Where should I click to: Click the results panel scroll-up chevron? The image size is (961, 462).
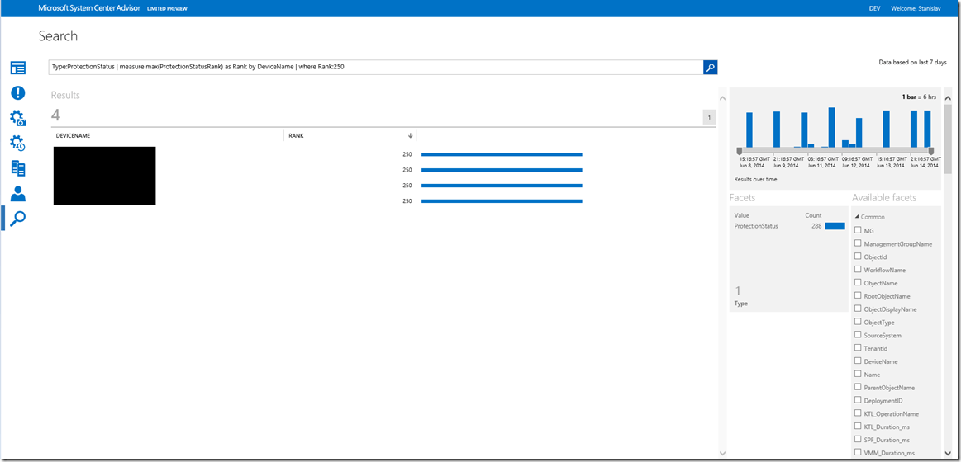point(722,98)
